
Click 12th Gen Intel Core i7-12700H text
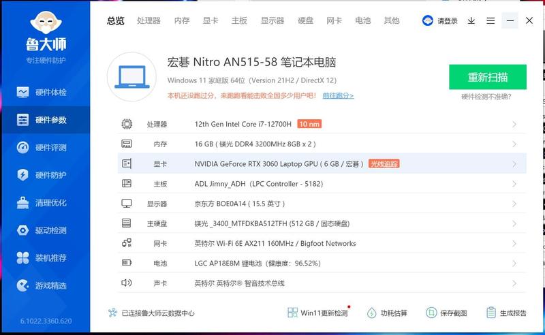[243, 124]
